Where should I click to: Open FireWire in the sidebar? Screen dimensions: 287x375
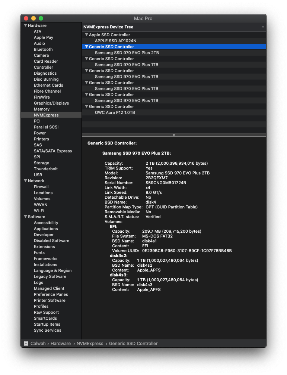click(42, 97)
